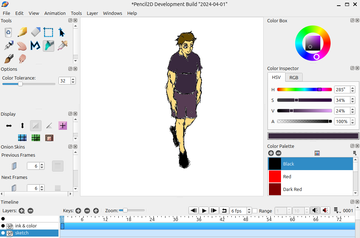
Task: Switch to the HSV tab
Action: tap(276, 77)
